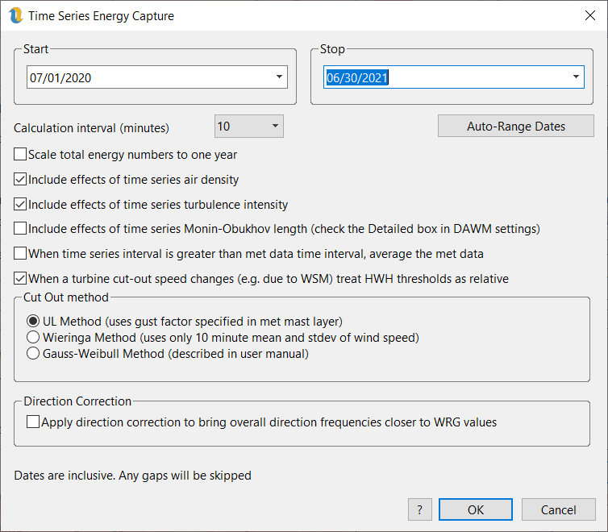Screen dimensions: 608x532
Task: Confirm settings with the OK button
Action: [x=476, y=509]
